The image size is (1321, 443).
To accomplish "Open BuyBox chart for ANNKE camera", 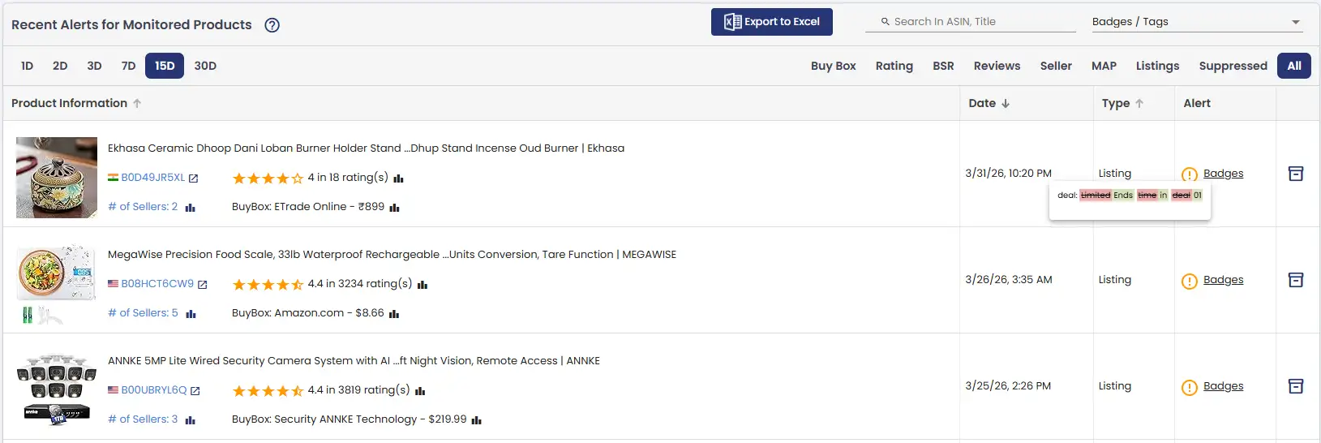I will (477, 420).
